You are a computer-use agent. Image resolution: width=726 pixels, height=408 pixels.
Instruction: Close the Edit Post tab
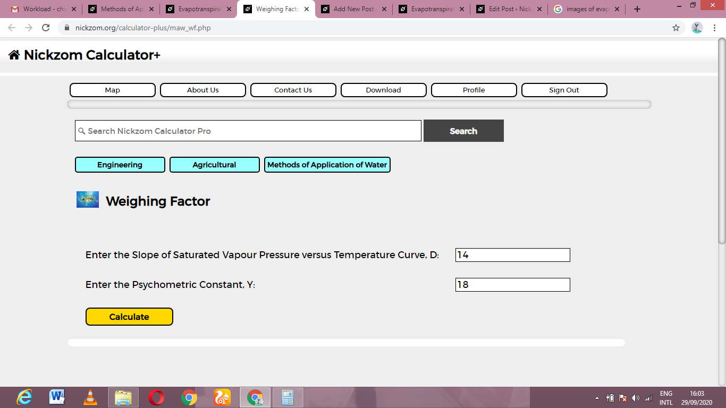pos(539,9)
